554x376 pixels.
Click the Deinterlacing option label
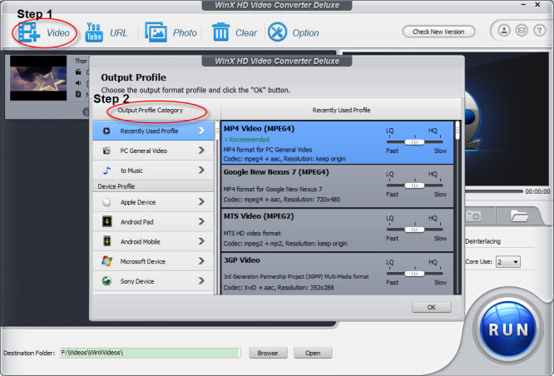click(x=482, y=241)
